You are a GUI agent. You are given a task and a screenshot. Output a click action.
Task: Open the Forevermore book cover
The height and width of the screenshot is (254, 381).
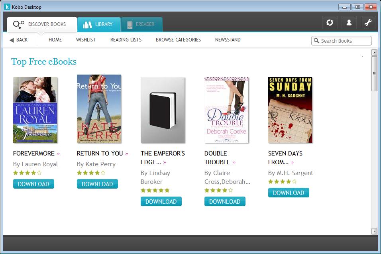[35, 110]
